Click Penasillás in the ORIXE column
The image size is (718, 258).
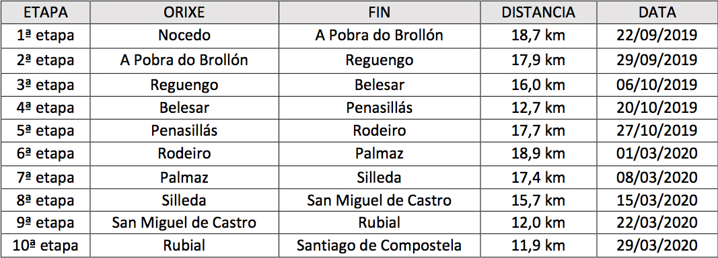pos(184,130)
